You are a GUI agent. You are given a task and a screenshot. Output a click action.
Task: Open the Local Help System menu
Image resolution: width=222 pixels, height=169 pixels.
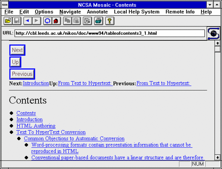pos(137,12)
